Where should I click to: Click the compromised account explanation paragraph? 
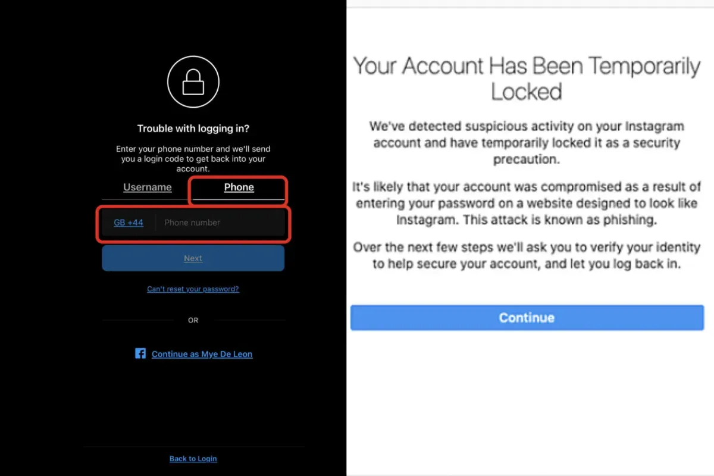click(x=527, y=203)
